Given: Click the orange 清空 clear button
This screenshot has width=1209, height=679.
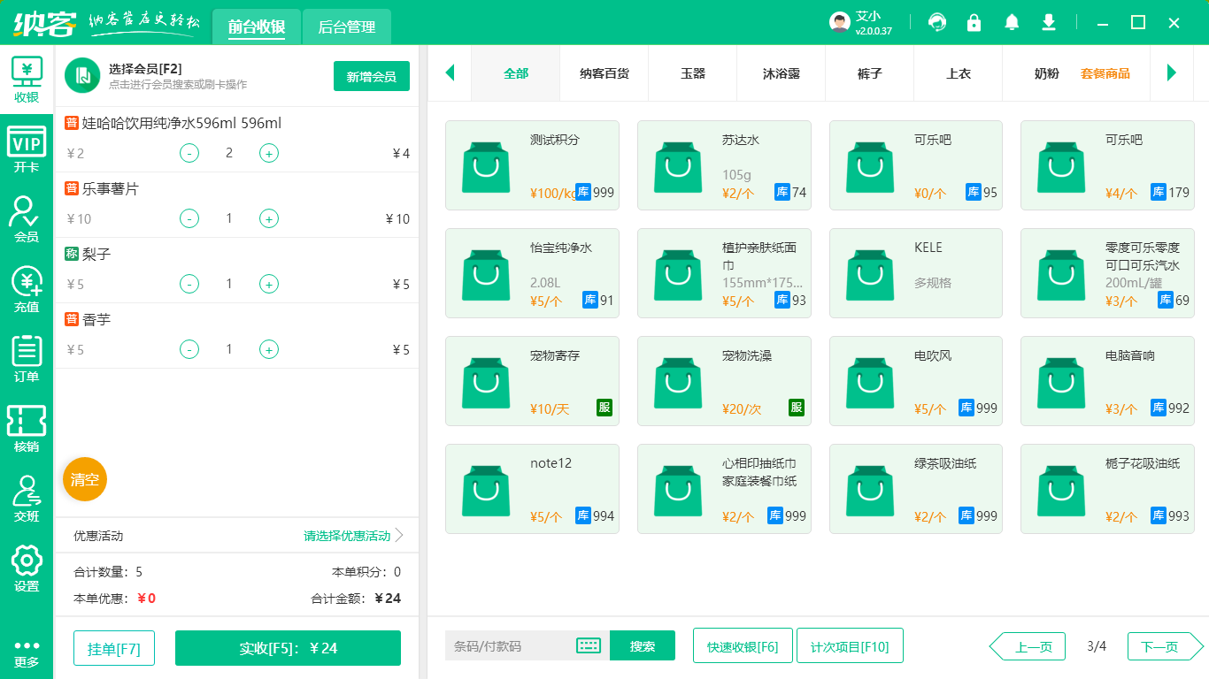Looking at the screenshot, I should 85,479.
